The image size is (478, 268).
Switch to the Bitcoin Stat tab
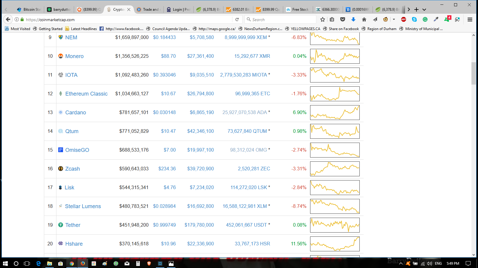(29, 10)
